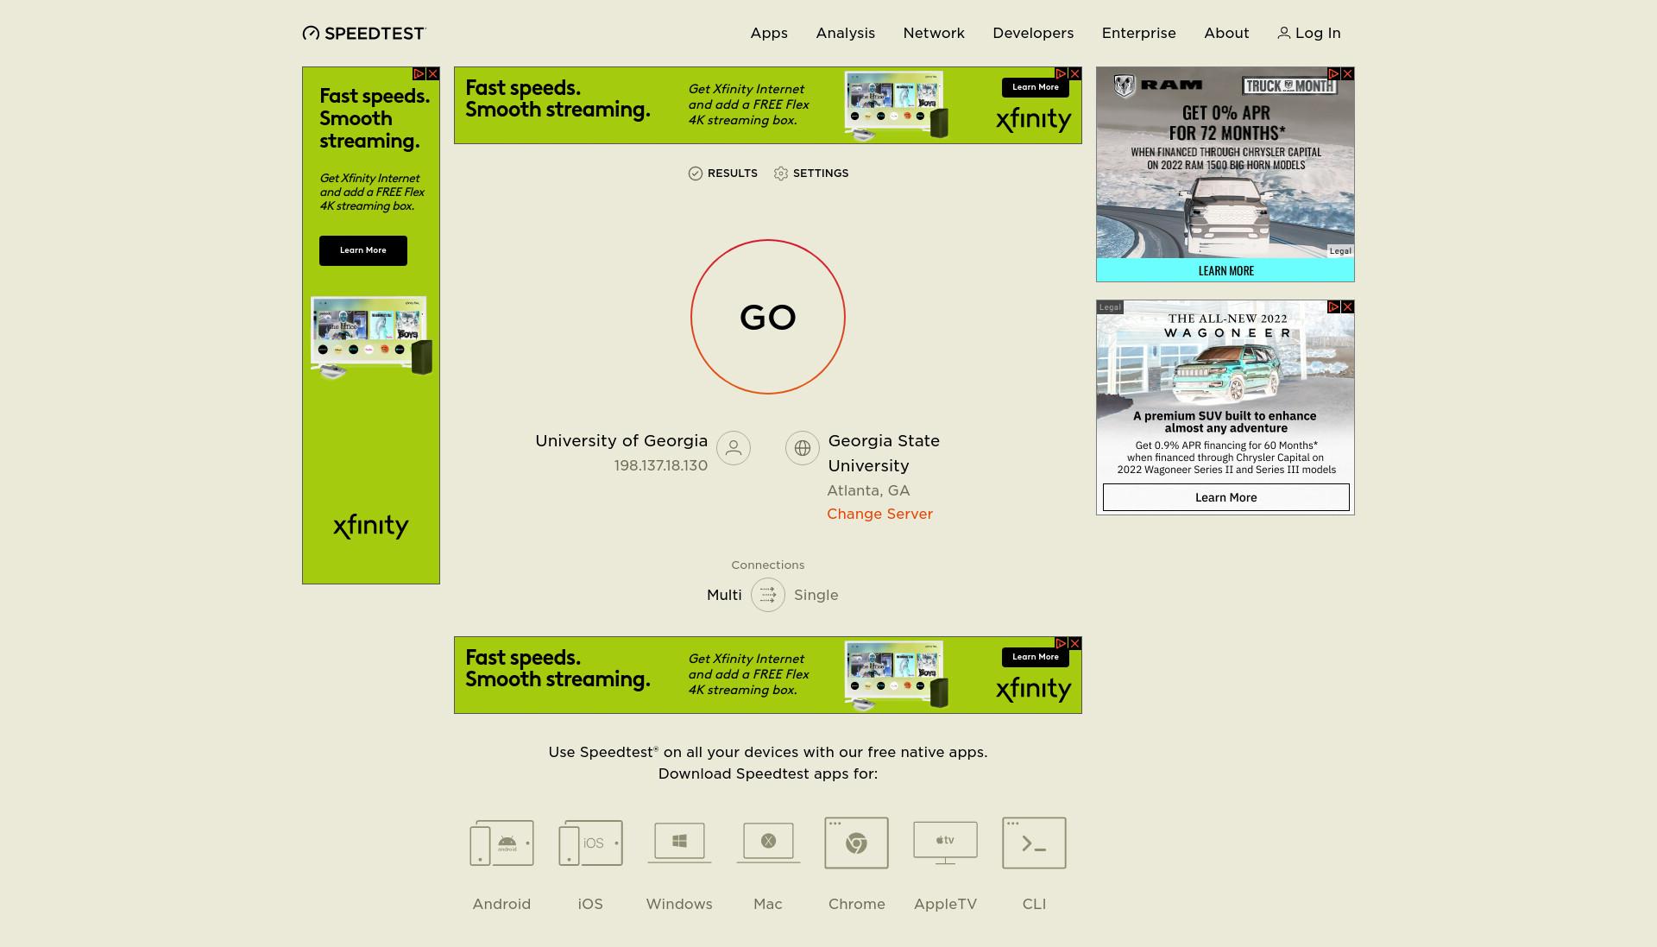The image size is (1657, 947).
Task: Open the About menu
Action: [1226, 33]
